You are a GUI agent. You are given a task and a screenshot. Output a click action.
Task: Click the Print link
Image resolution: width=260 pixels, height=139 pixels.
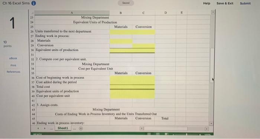pyautogui.click(x=13, y=65)
